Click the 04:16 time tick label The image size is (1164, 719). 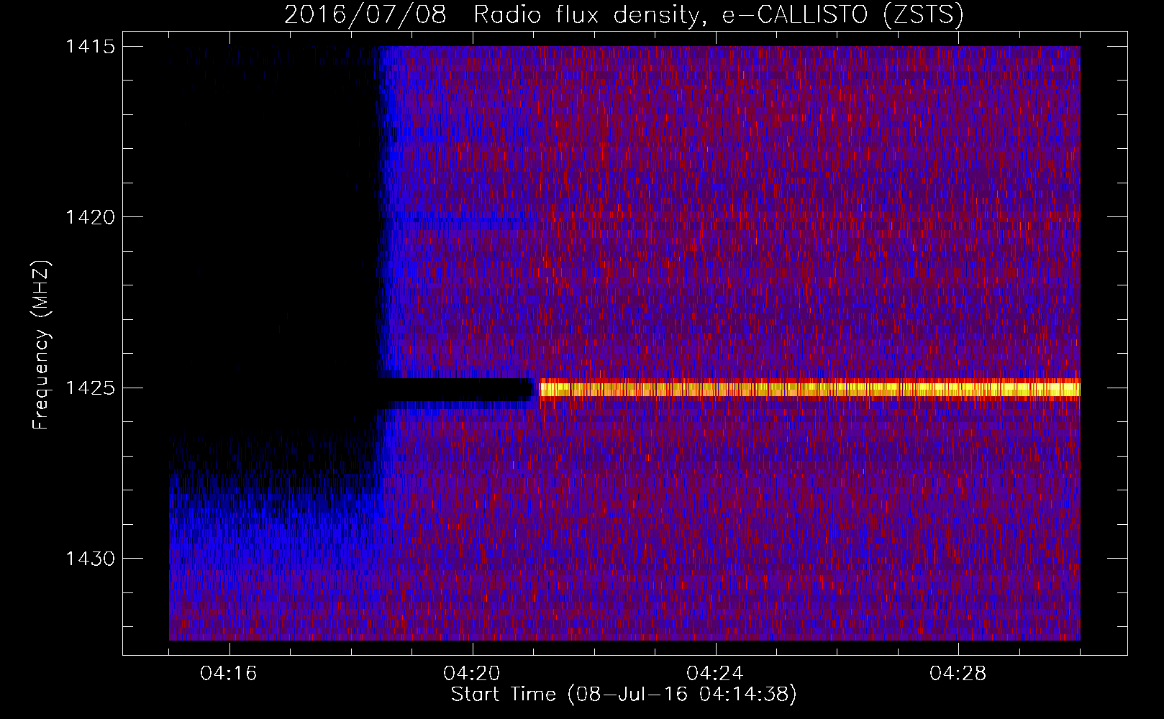click(229, 674)
